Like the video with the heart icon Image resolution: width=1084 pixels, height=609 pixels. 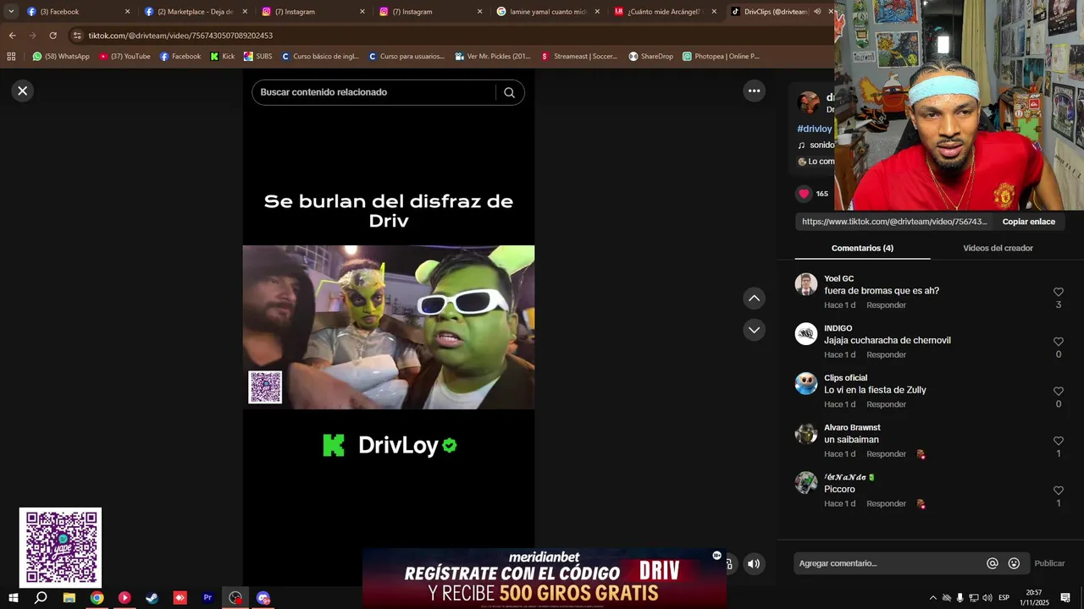coord(804,194)
